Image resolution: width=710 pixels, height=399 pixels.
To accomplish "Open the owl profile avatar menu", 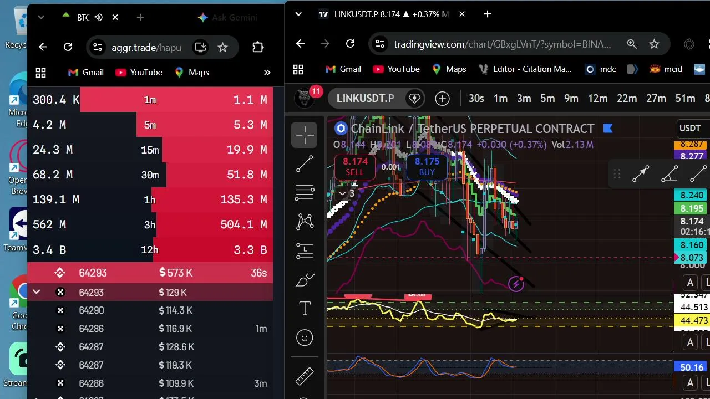I will pos(303,99).
